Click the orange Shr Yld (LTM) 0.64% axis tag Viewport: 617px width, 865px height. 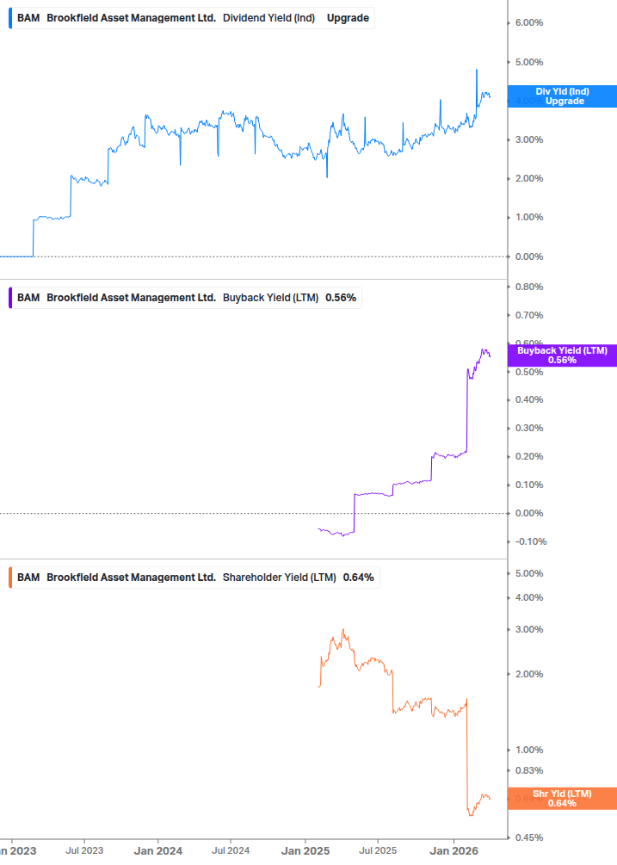[563, 798]
